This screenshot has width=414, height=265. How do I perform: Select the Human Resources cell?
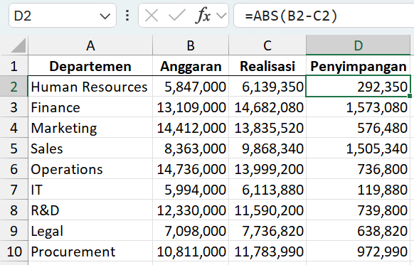click(90, 87)
